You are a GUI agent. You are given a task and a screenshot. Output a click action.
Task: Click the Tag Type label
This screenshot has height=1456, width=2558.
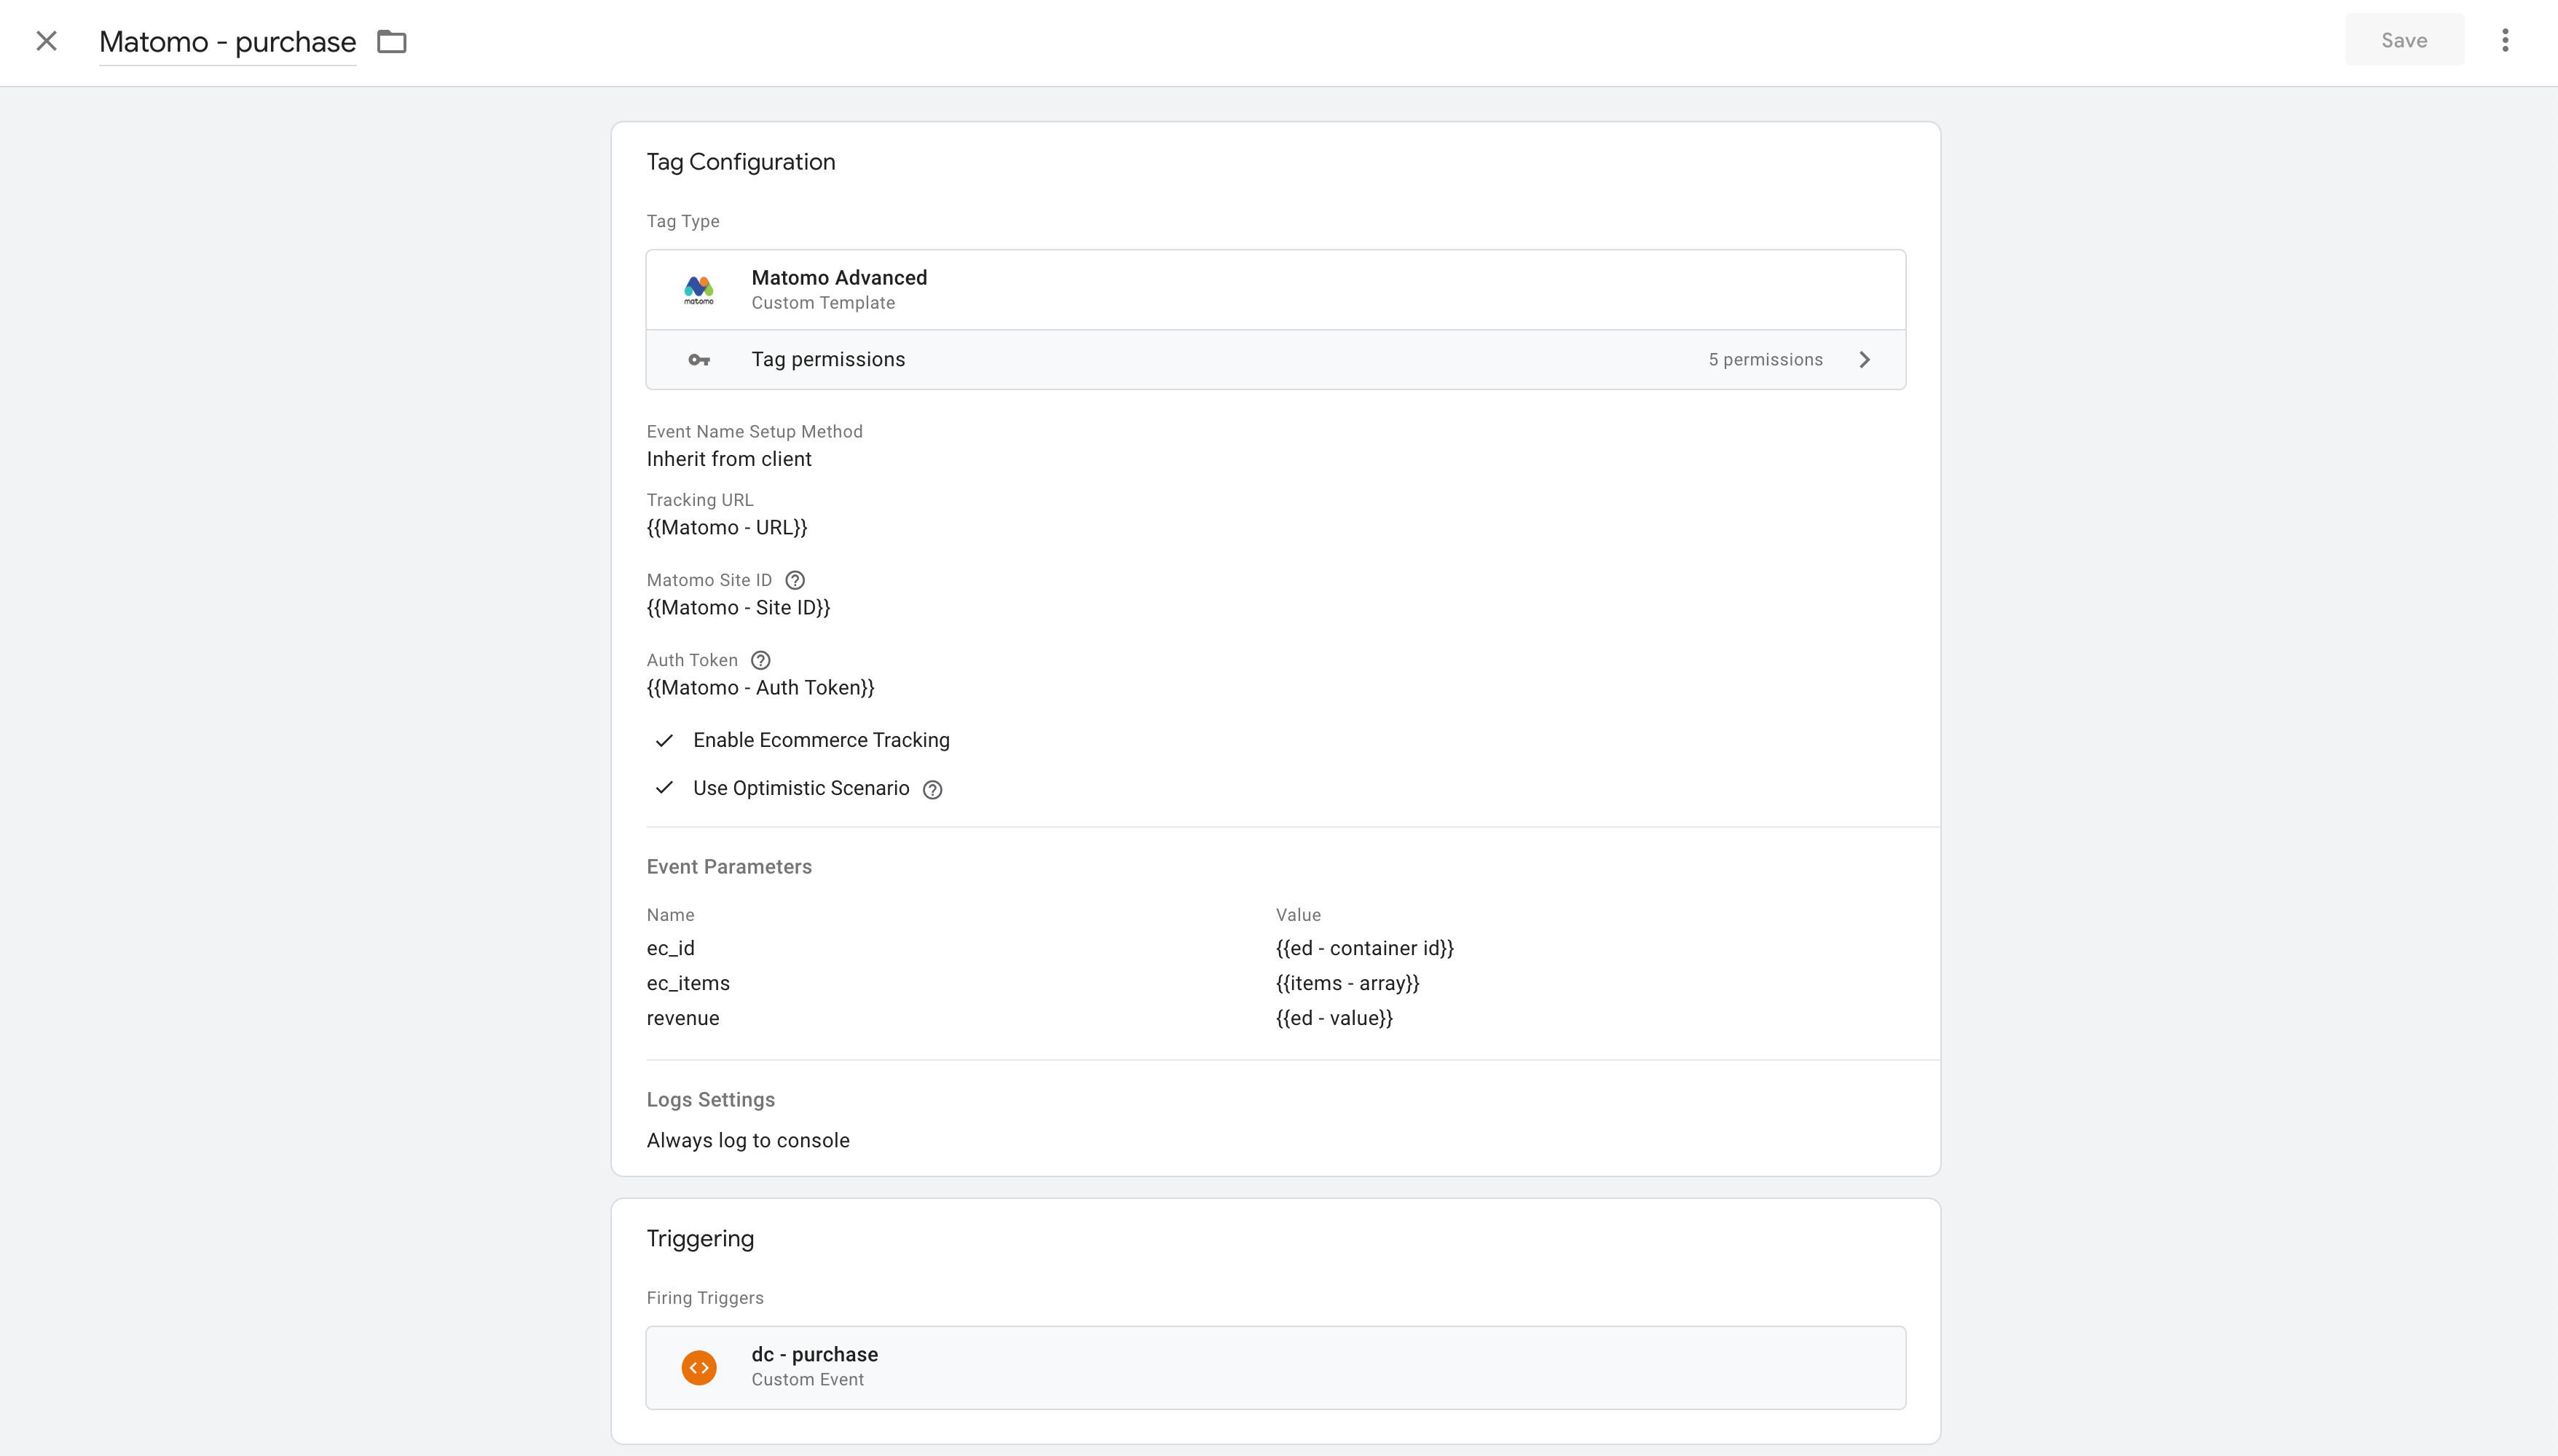(682, 221)
